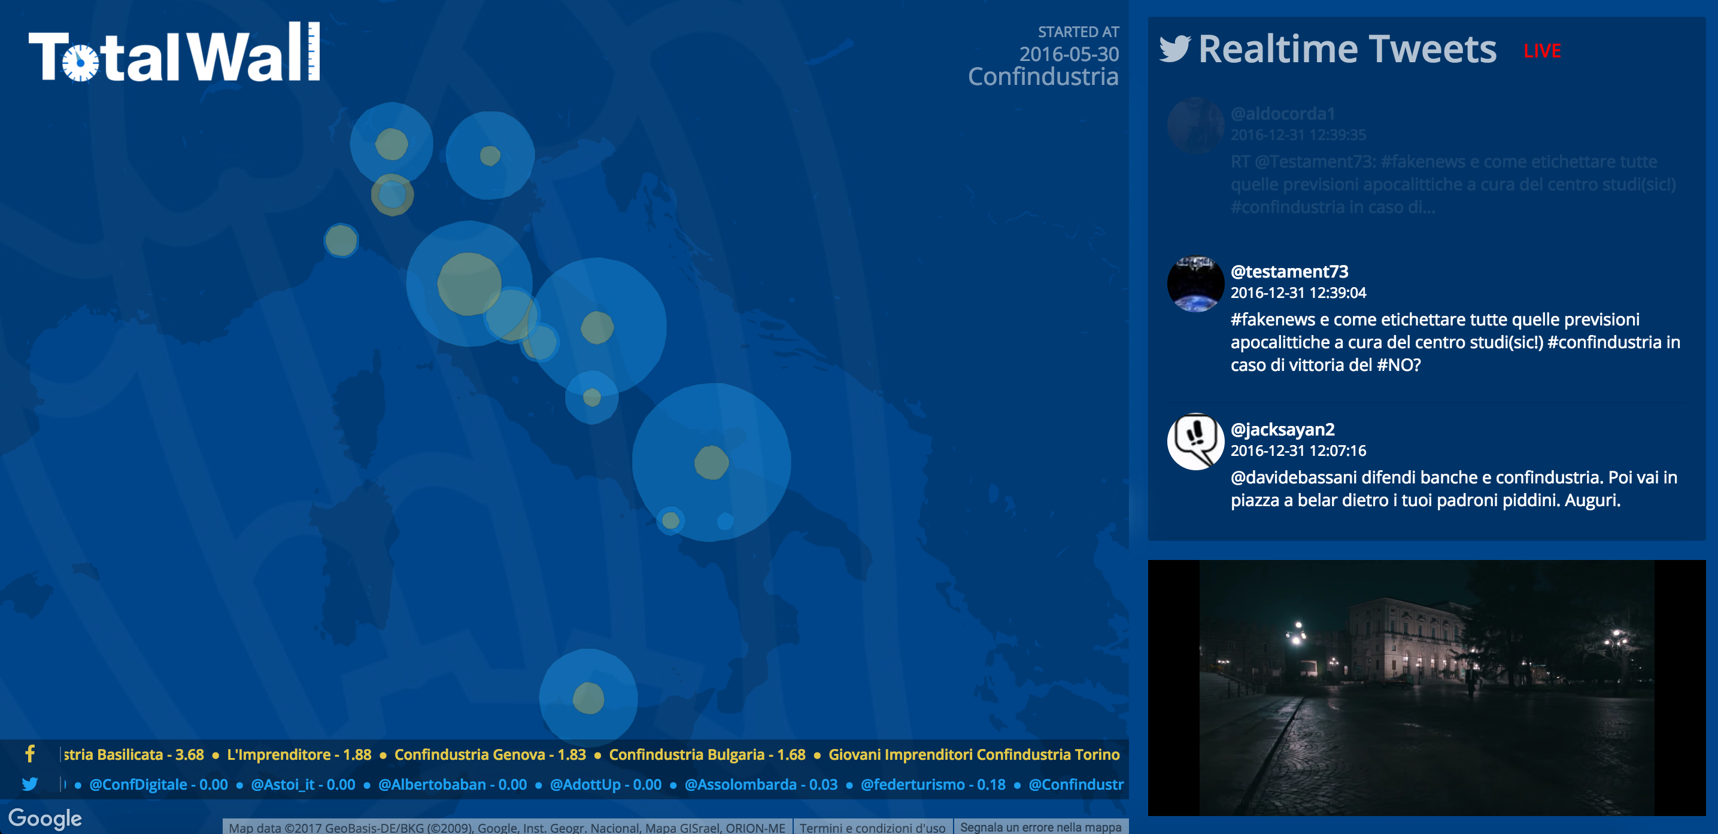
Task: Select the large bubble over Sicily
Action: point(588,698)
